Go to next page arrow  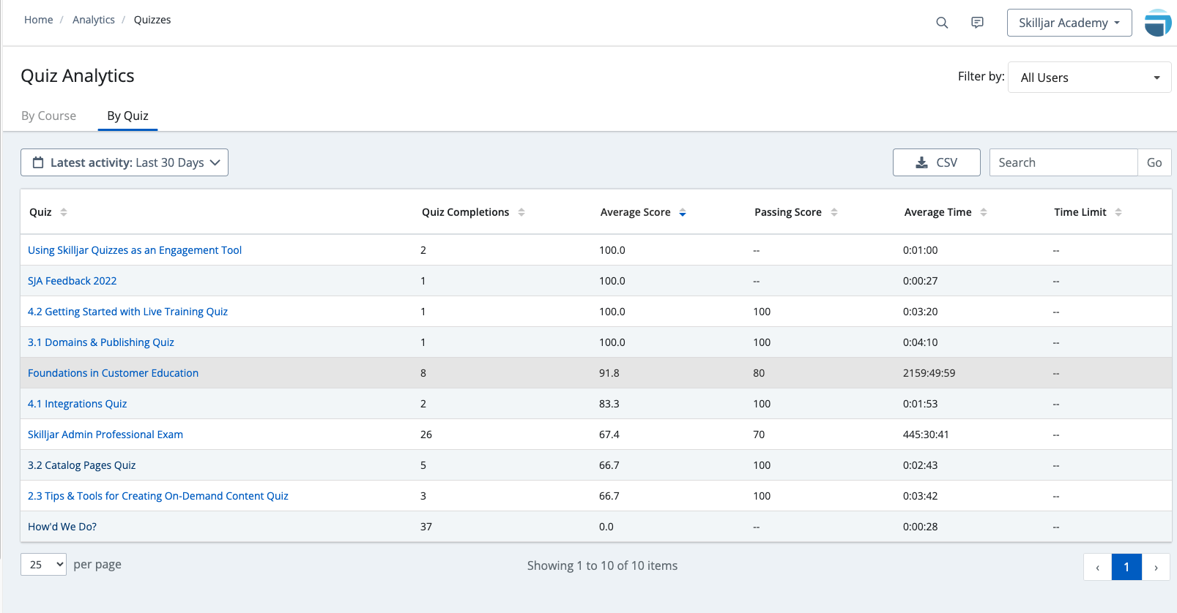1156,567
